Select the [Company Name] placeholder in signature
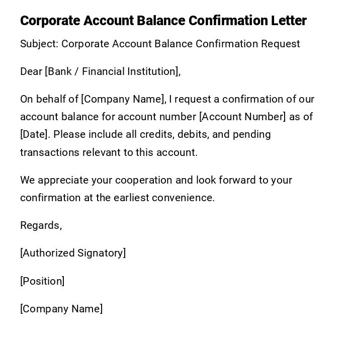The height and width of the screenshot is (340, 352). click(x=61, y=309)
